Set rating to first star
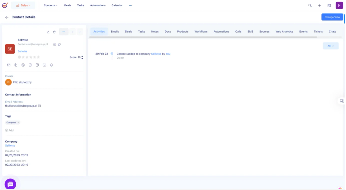The height and width of the screenshot is (190, 346). coord(23,57)
